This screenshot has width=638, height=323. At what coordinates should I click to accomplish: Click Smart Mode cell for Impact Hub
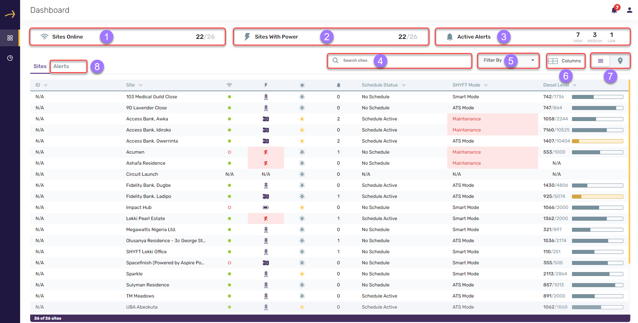pos(466,208)
